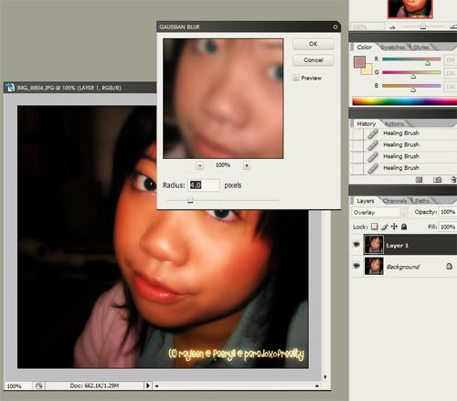Switch to the History tab
457x401 pixels.
click(367, 123)
